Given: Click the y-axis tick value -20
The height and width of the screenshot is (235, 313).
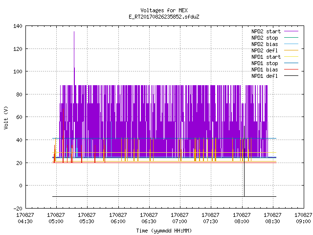Looking at the screenshot, I should (x=18, y=209).
